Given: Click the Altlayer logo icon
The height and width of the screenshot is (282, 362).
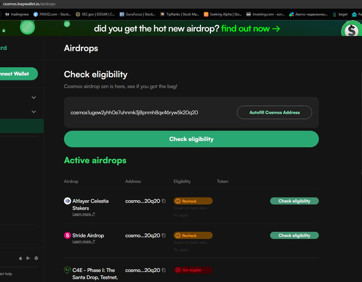Looking at the screenshot, I should coord(67,201).
